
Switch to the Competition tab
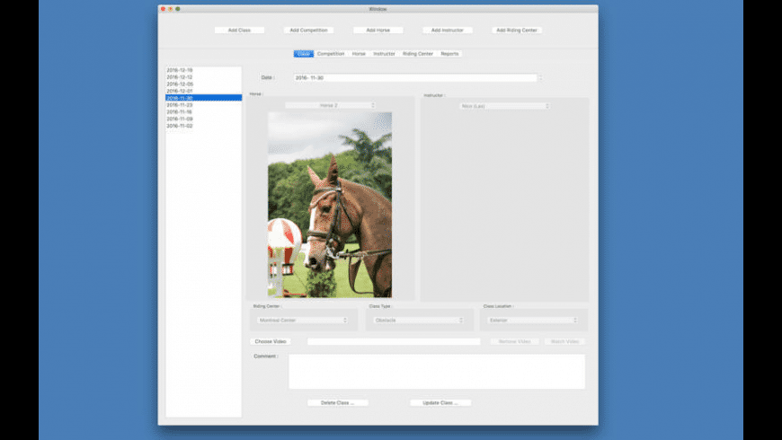point(331,54)
